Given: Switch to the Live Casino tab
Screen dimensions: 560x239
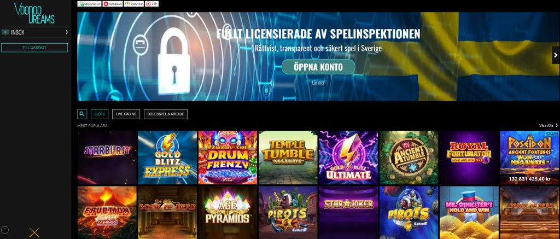Looking at the screenshot, I should point(126,114).
